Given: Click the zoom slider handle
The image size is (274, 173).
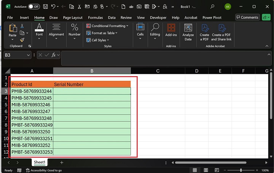Looking at the screenshot, I should (241, 170).
